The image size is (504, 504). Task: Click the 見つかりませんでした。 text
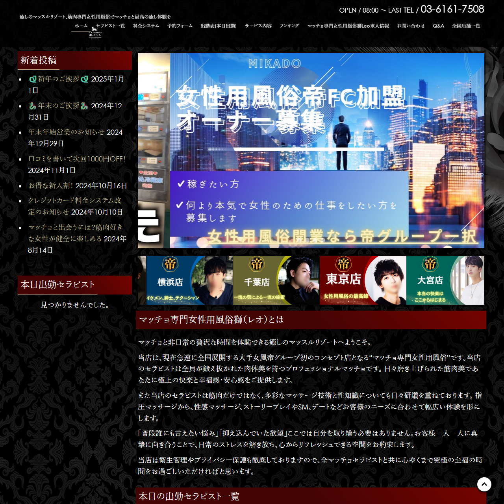coord(75,305)
